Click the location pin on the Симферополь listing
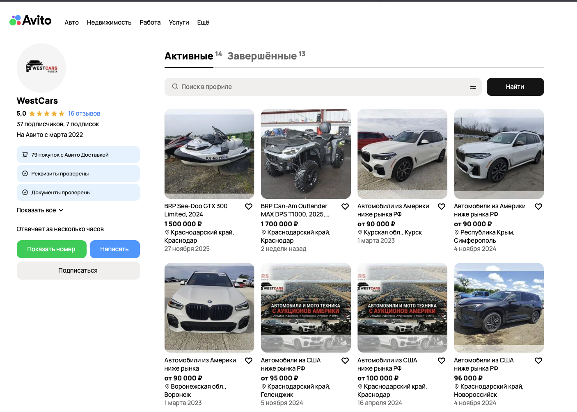 click(456, 232)
